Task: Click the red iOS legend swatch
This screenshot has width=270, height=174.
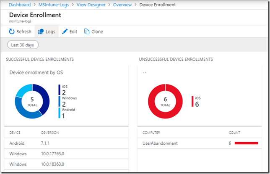Action: [192, 101]
